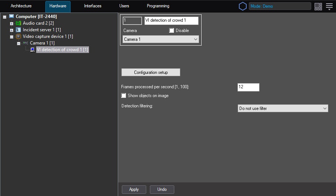336x196 pixels.
Task: Open the Detection filtering dropdown
Action: tap(283, 108)
